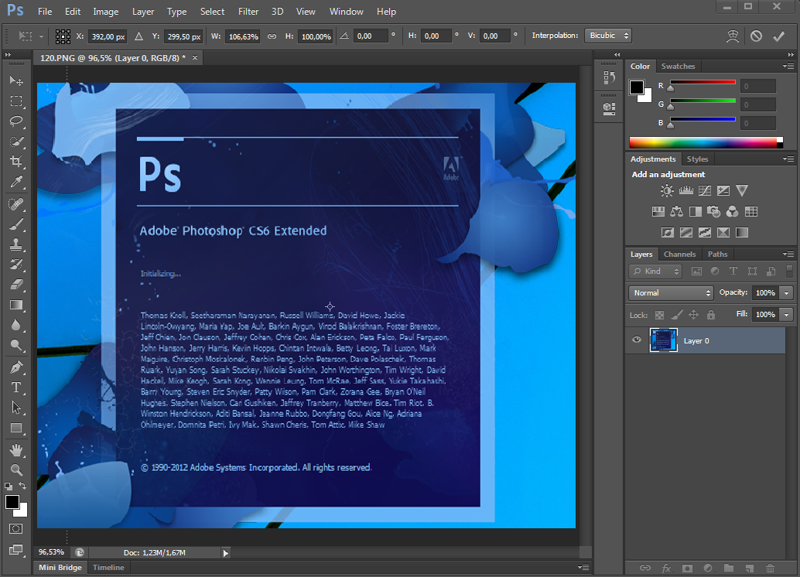Screen dimensions: 800x577
Task: Toggle visibility of Layer 0
Action: [x=637, y=340]
